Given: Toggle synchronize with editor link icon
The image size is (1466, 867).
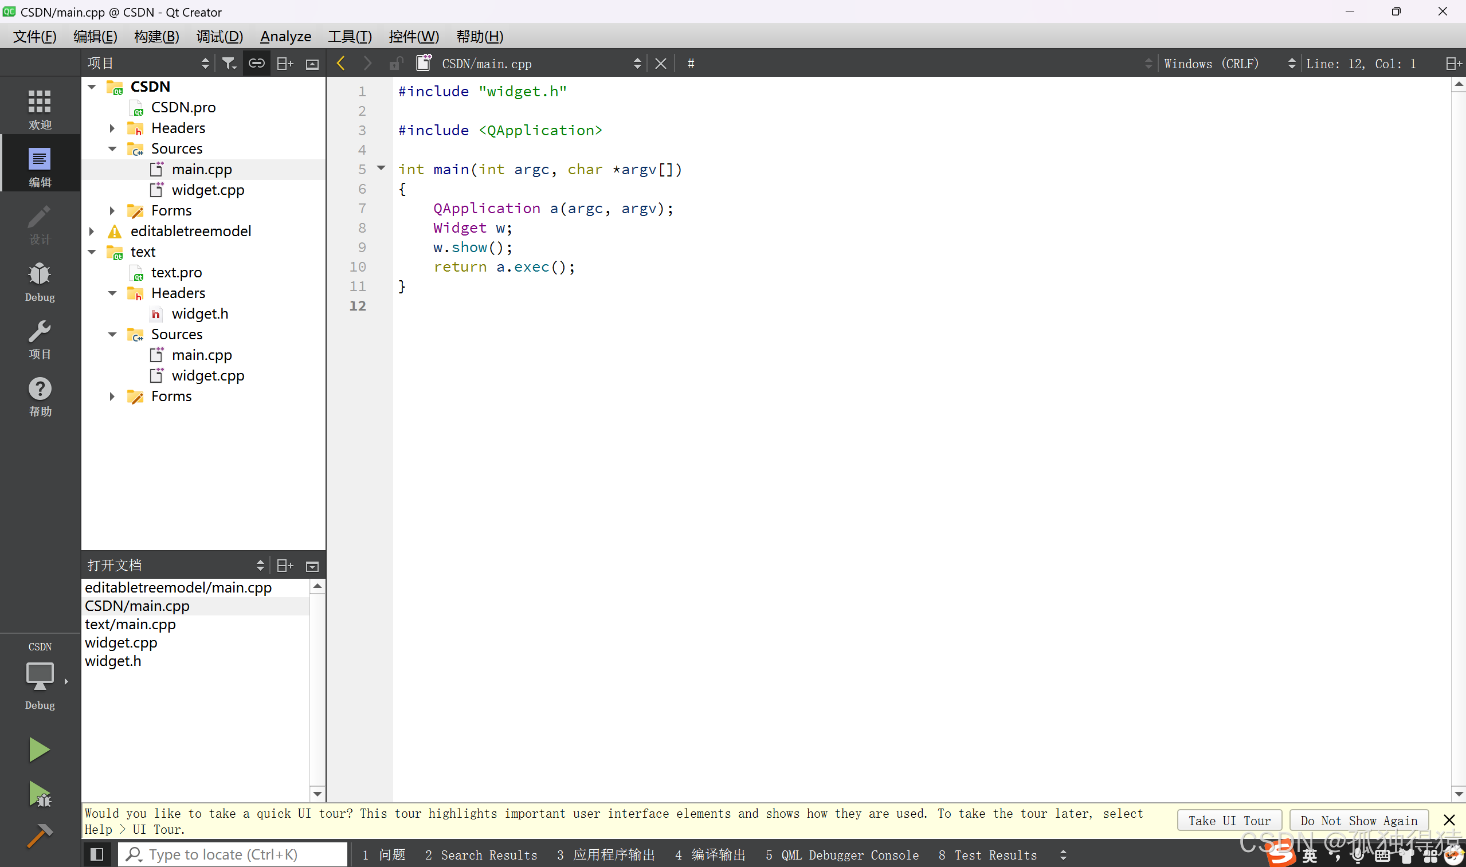Looking at the screenshot, I should point(257,63).
